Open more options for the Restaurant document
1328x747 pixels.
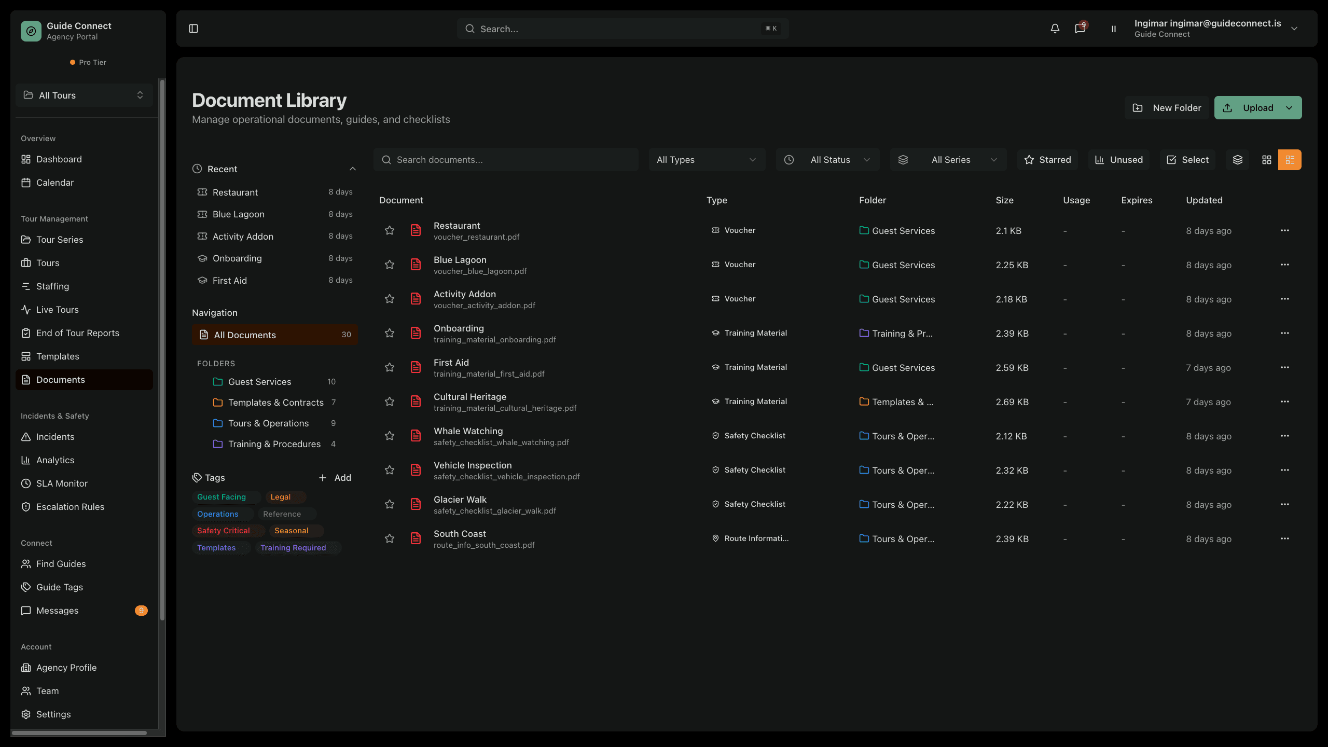pyautogui.click(x=1285, y=230)
